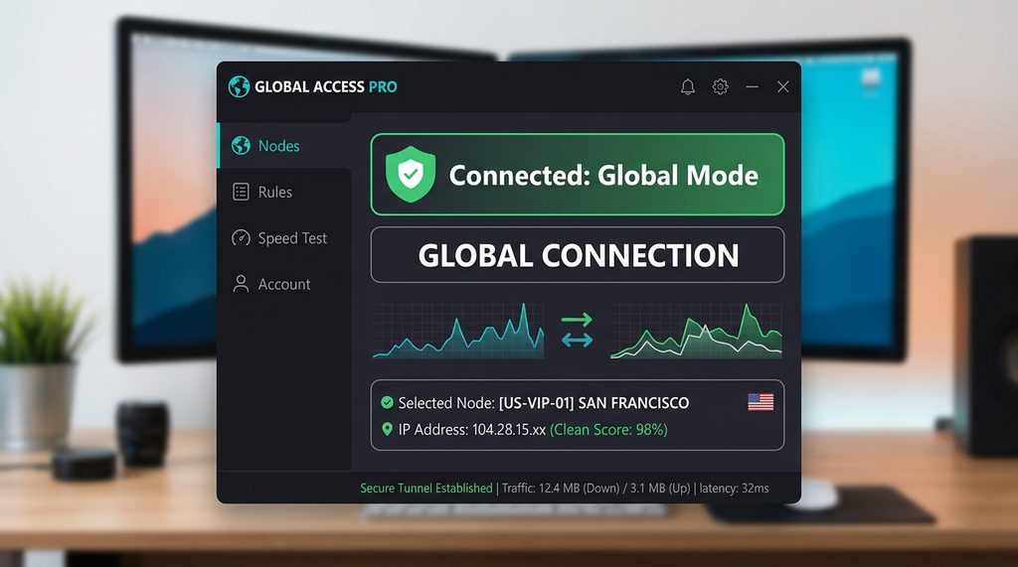Viewport: 1018px width, 567px height.
Task: Click the up/down traffic arrows icon
Action: click(578, 330)
